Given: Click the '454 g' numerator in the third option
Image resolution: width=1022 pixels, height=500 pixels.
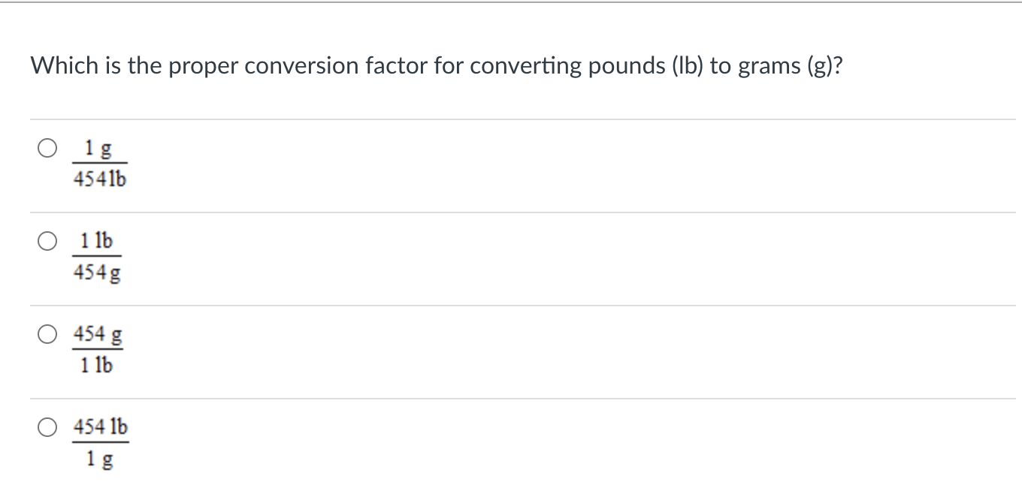Looking at the screenshot, I should tap(98, 334).
